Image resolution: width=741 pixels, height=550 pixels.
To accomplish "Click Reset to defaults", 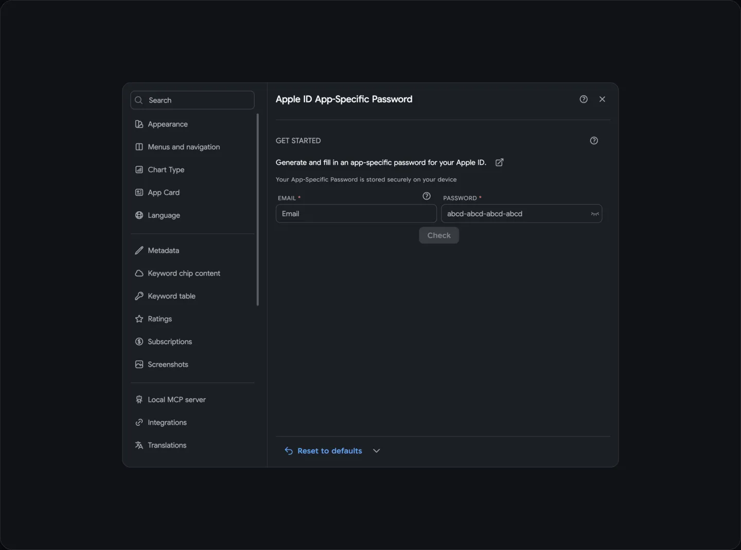I will (324, 451).
